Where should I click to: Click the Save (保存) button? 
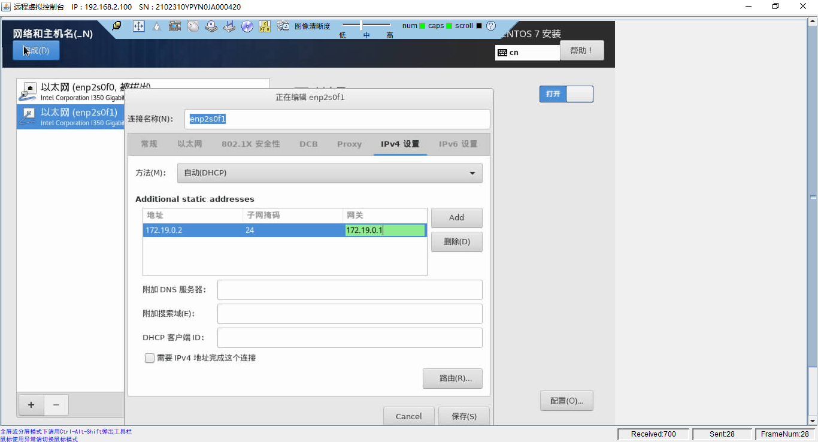coord(464,416)
